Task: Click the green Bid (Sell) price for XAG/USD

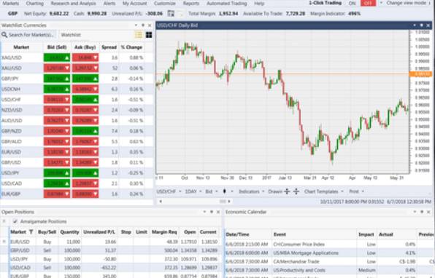Action: coord(57,57)
